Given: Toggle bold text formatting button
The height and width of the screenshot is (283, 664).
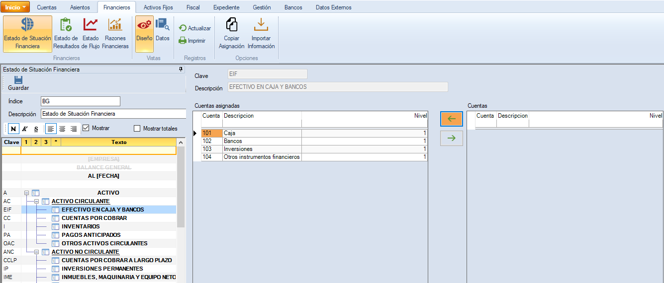Looking at the screenshot, I should tap(13, 129).
